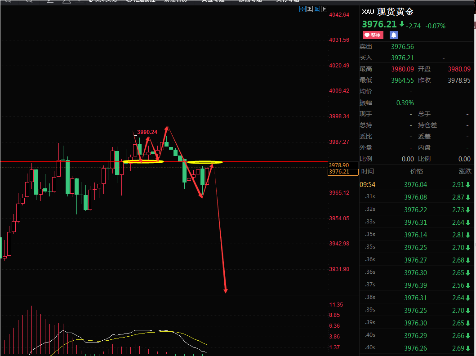Click the 3998.34 price axis label
Image resolution: width=476 pixels, height=356 pixels.
339,116
